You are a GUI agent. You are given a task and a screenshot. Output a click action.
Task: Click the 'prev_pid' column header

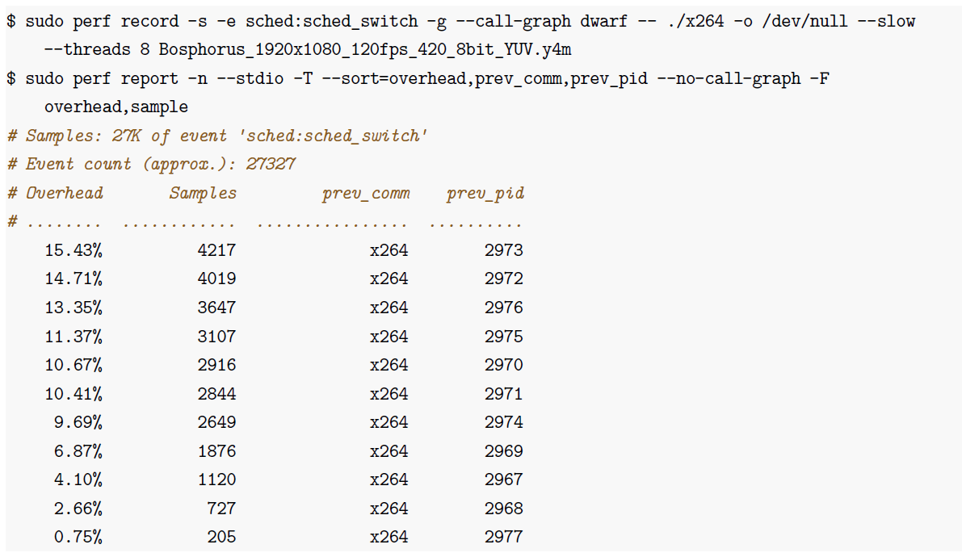click(x=485, y=193)
